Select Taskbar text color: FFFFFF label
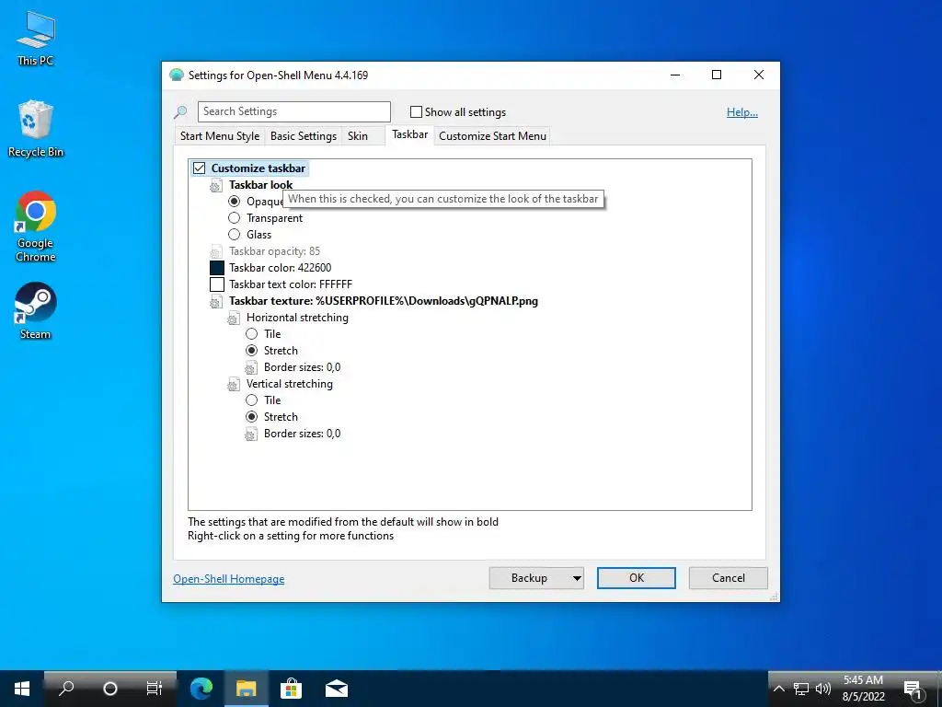This screenshot has width=942, height=707. pyautogui.click(x=291, y=284)
